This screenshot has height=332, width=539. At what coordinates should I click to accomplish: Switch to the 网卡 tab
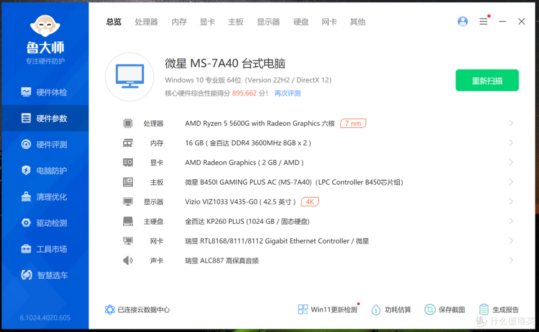329,22
